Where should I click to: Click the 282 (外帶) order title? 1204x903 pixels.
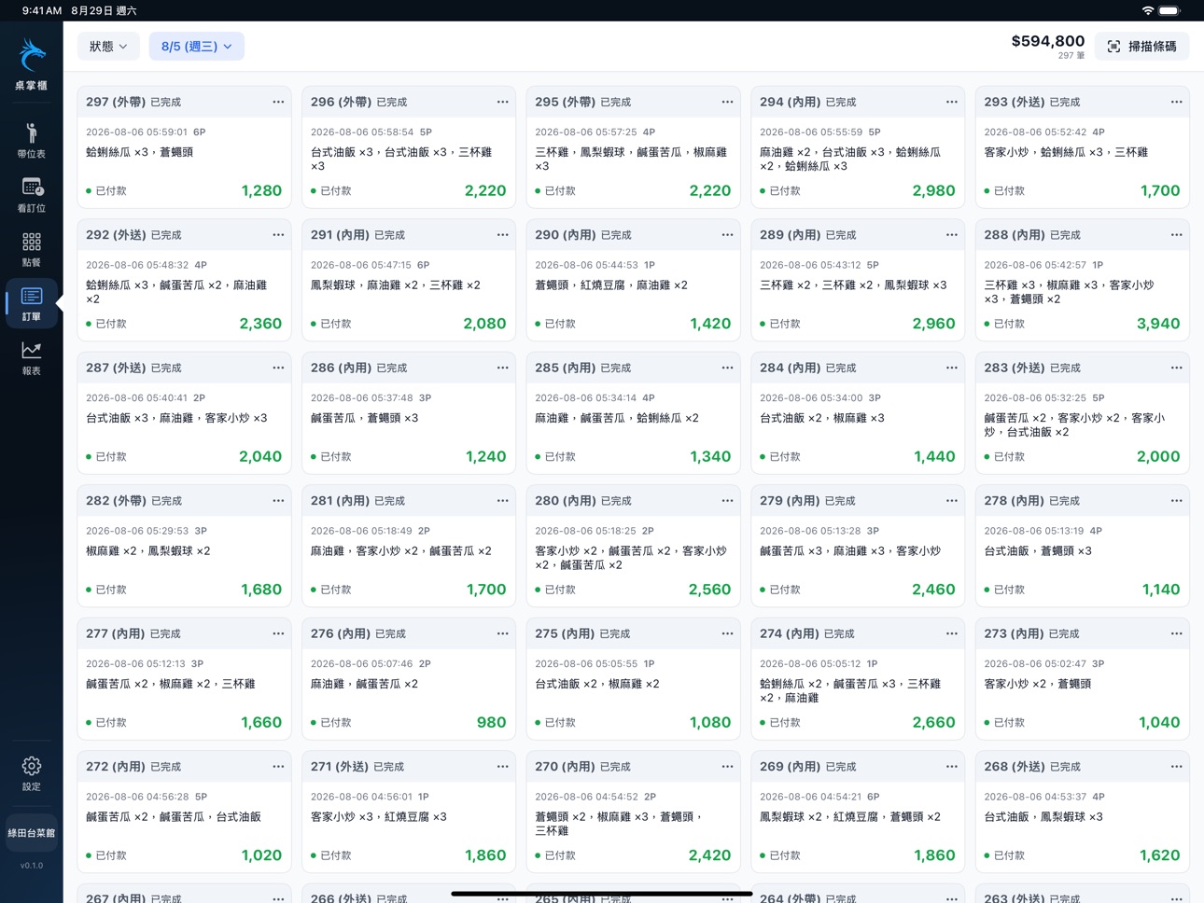pos(116,501)
